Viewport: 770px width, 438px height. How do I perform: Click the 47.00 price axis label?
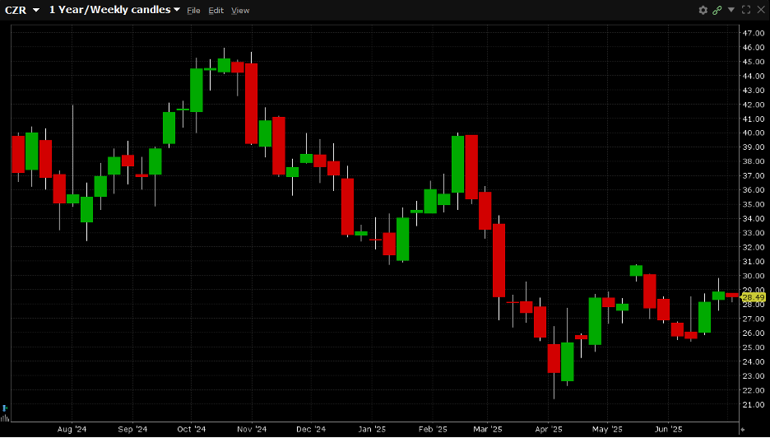[754, 33]
